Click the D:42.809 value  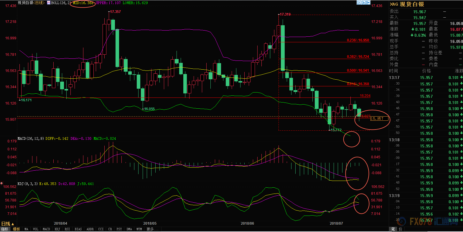click(x=67, y=184)
